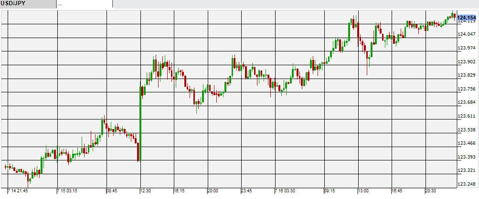Click the 16:45 label on time axis
Screen dimensions: 479x199
[x=397, y=190]
